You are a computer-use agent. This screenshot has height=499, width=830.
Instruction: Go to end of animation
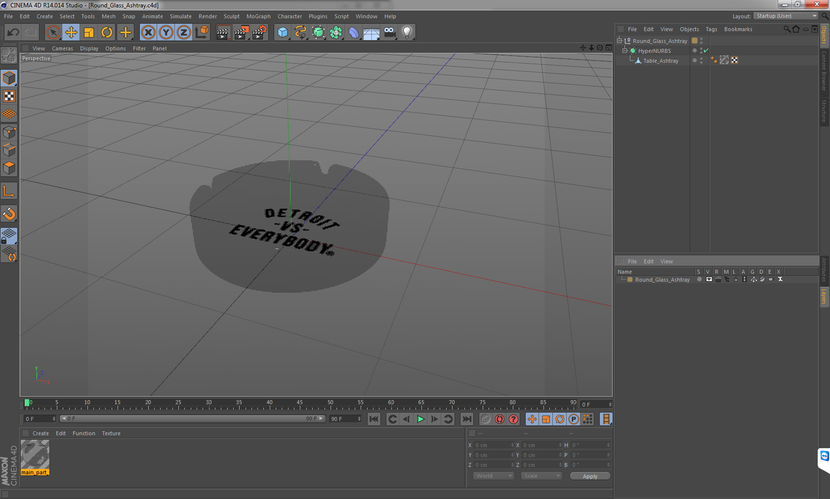click(x=466, y=419)
